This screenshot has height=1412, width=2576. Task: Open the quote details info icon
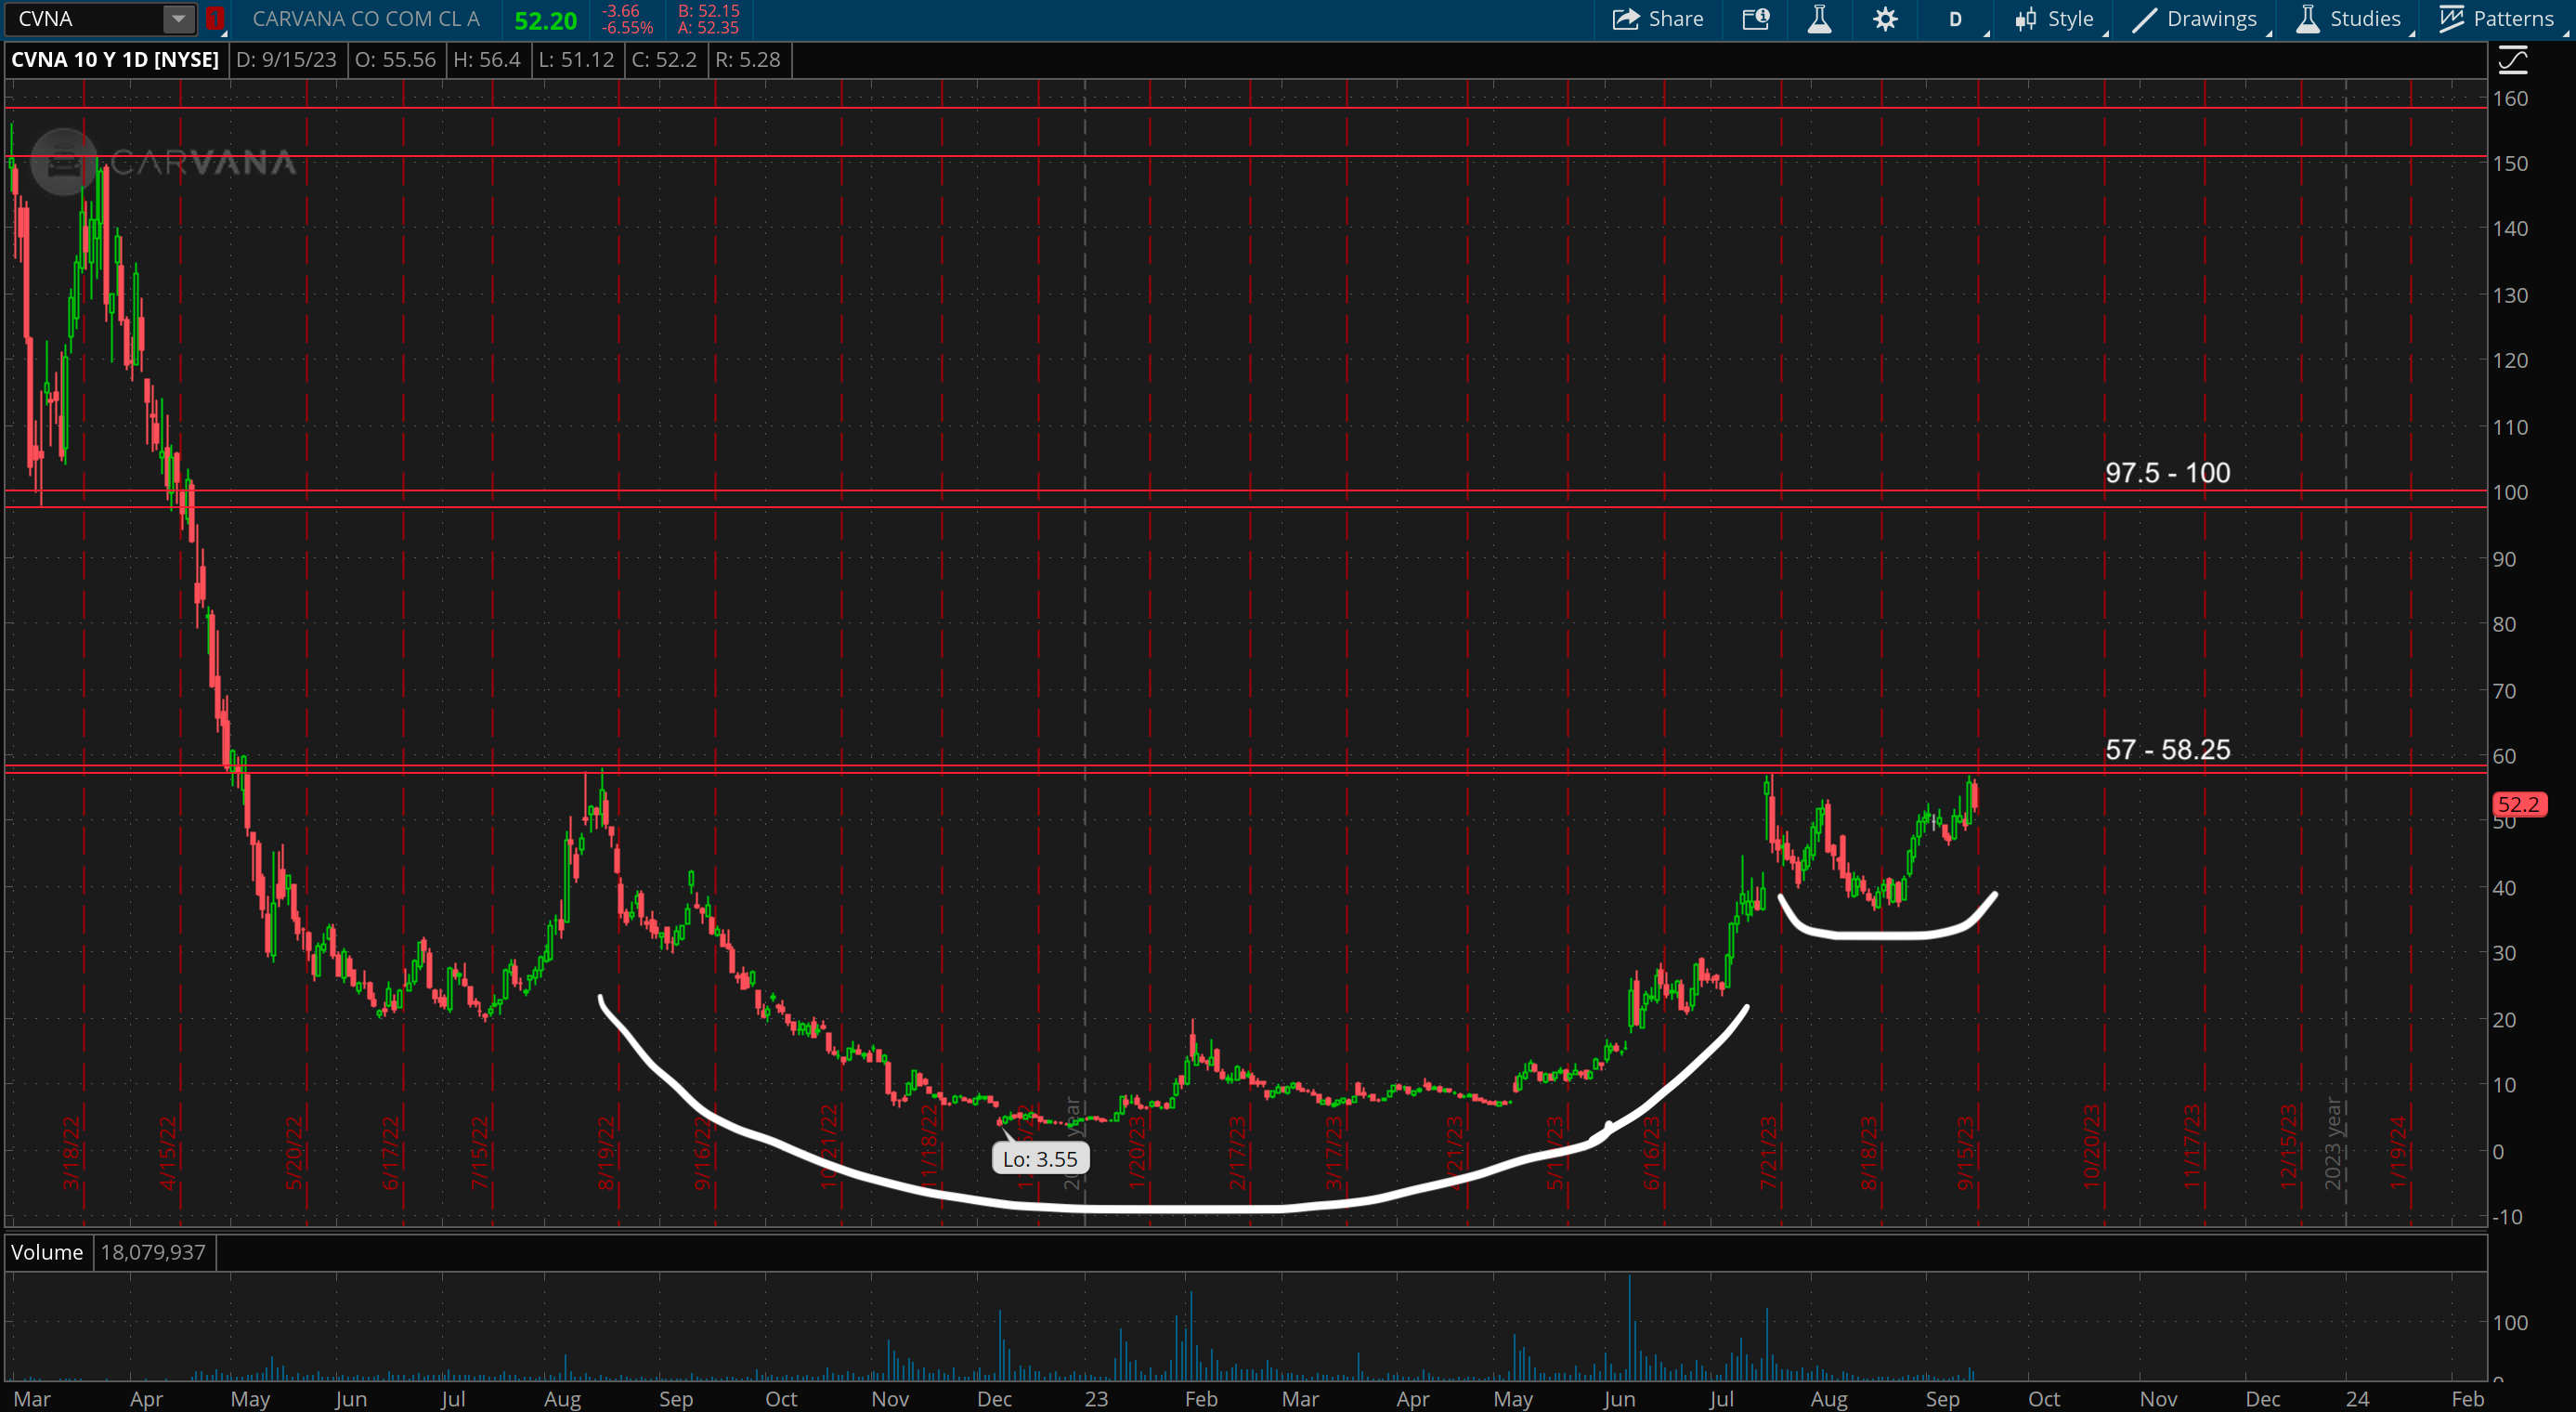coord(1756,18)
